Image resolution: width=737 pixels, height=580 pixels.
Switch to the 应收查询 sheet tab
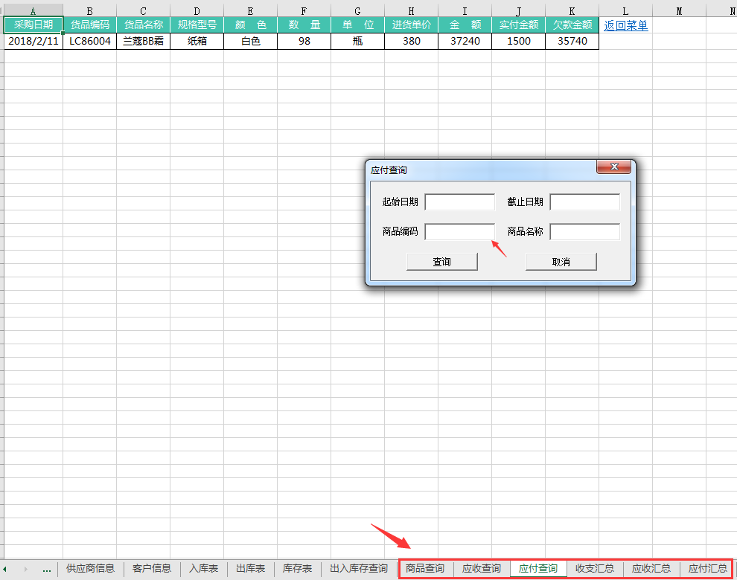(482, 568)
